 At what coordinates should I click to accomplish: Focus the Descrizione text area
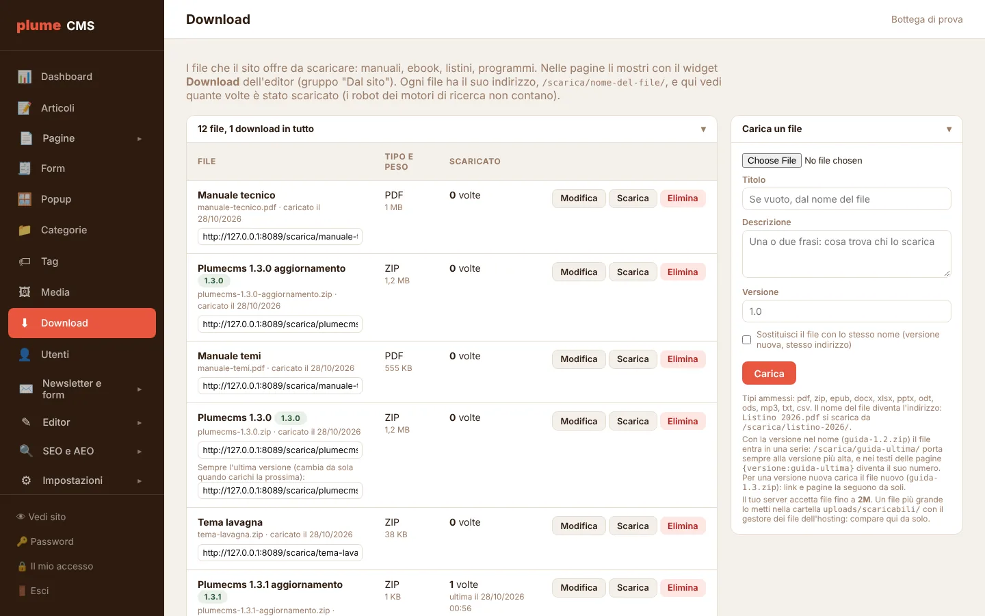tap(847, 254)
